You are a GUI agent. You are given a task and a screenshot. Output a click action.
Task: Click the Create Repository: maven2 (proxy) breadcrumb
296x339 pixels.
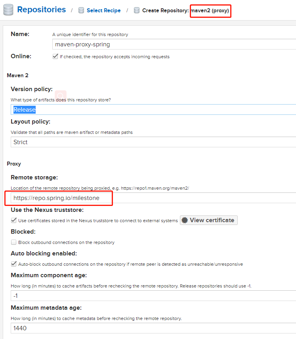coord(185,11)
